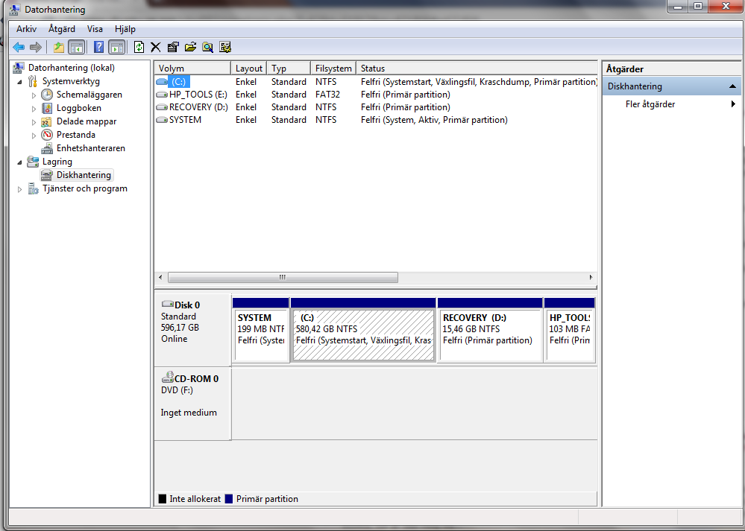Click the Open folder toolbar icon
The height and width of the screenshot is (531, 745).
click(190, 47)
